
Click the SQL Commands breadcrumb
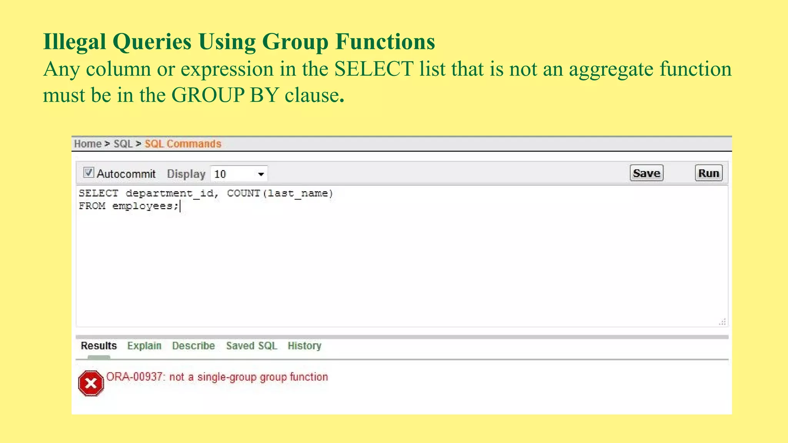[183, 144]
